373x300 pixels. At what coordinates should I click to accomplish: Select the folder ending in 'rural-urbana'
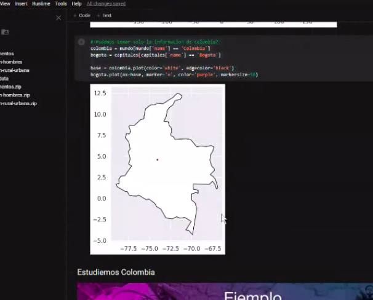coord(15,70)
